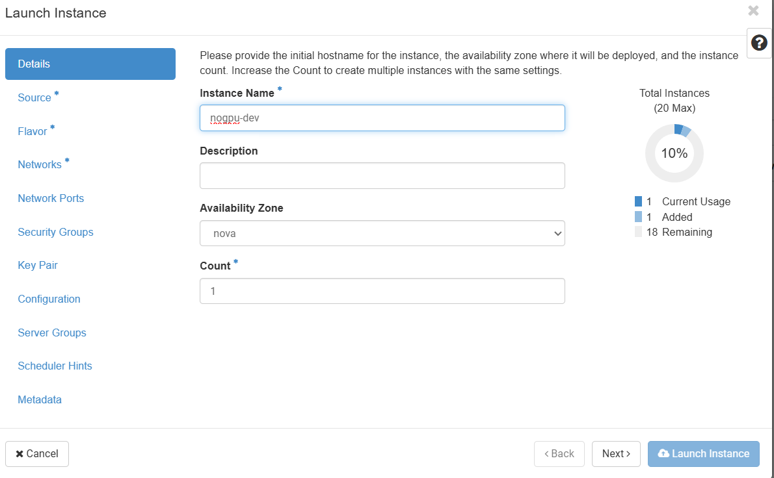Click the Launch Instance button
The height and width of the screenshot is (478, 774).
[x=703, y=454]
